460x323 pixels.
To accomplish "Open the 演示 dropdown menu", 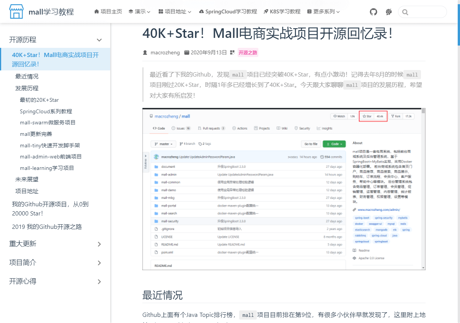I will (x=140, y=11).
